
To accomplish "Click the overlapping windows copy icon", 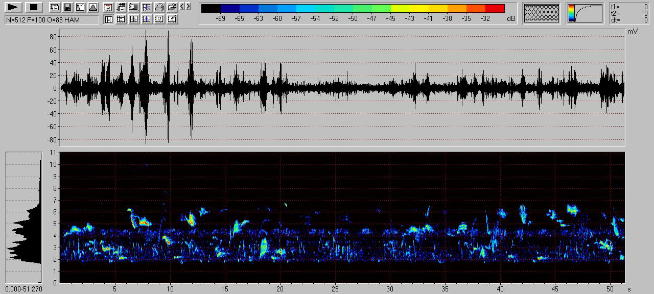I will (55, 7).
